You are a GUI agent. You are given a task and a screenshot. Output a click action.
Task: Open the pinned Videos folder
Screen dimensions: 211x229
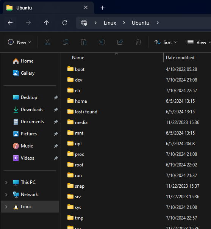pos(23,158)
